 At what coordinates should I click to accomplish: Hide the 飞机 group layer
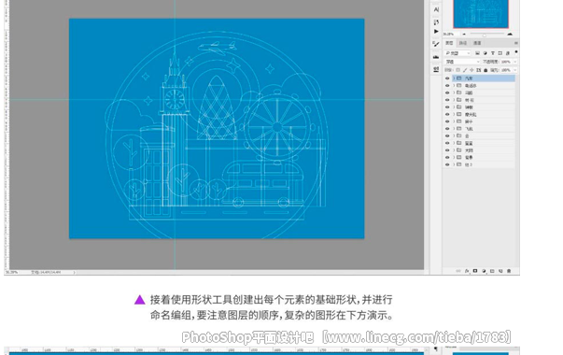click(447, 129)
